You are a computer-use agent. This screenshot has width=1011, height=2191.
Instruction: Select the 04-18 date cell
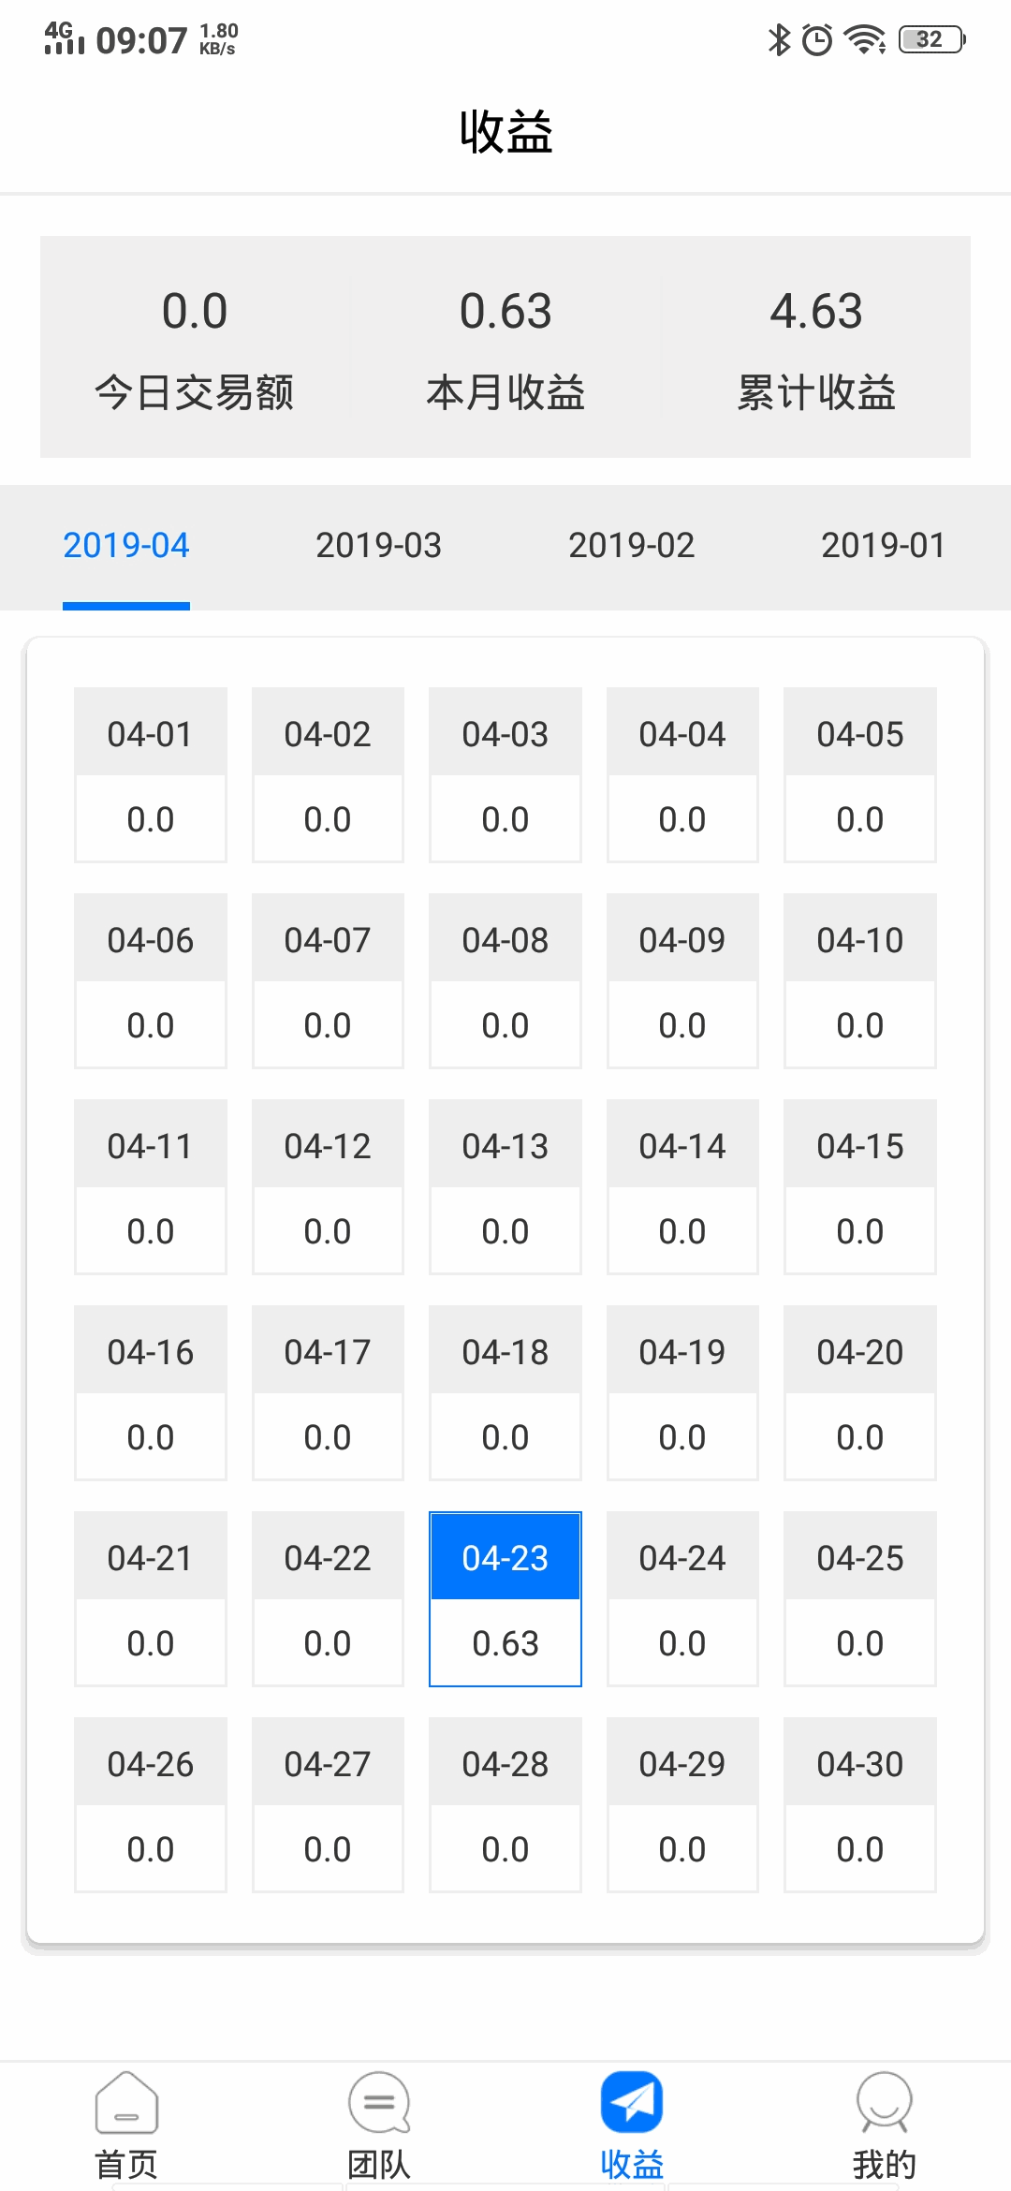(x=505, y=1393)
